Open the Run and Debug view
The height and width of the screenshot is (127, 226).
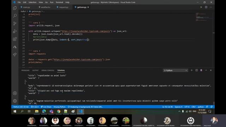[x=15, y=31]
